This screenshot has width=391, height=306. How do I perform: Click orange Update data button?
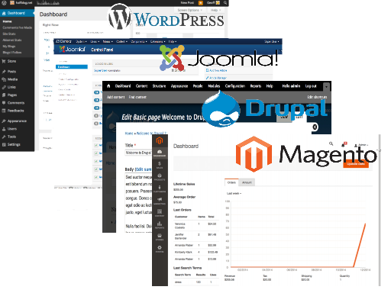(356, 164)
